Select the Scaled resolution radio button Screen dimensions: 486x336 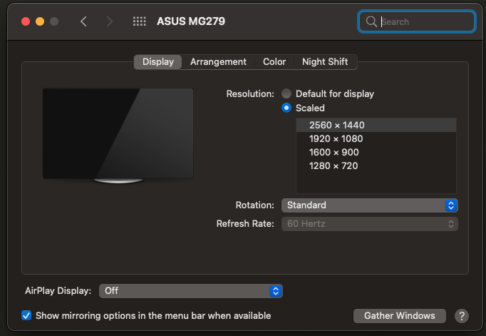[286, 108]
